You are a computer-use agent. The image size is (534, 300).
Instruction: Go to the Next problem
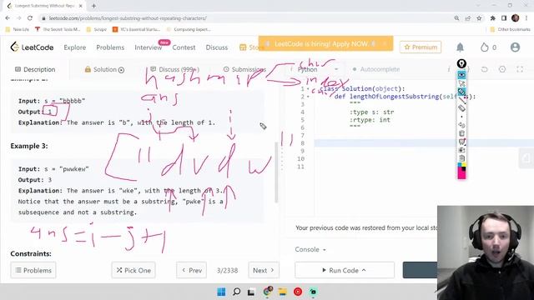[x=264, y=270]
